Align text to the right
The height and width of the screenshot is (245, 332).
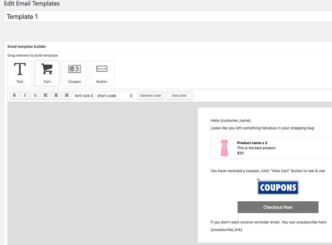click(x=66, y=96)
